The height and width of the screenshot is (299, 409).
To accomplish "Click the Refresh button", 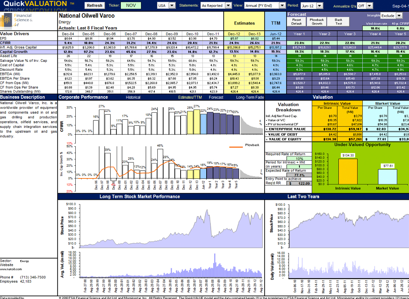I will tap(95, 5).
